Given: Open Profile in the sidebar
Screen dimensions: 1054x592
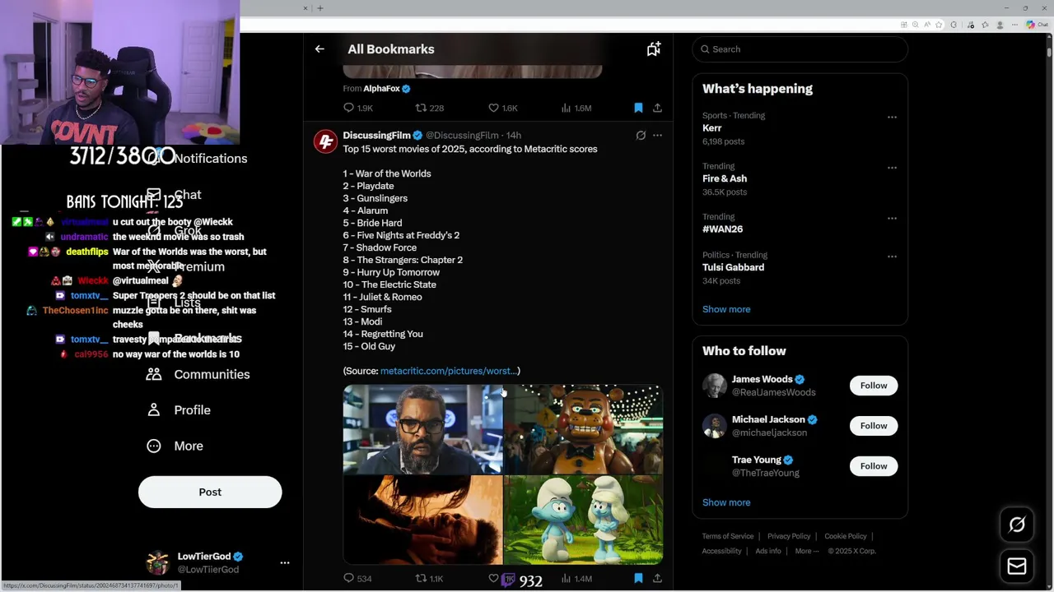Looking at the screenshot, I should point(179,409).
